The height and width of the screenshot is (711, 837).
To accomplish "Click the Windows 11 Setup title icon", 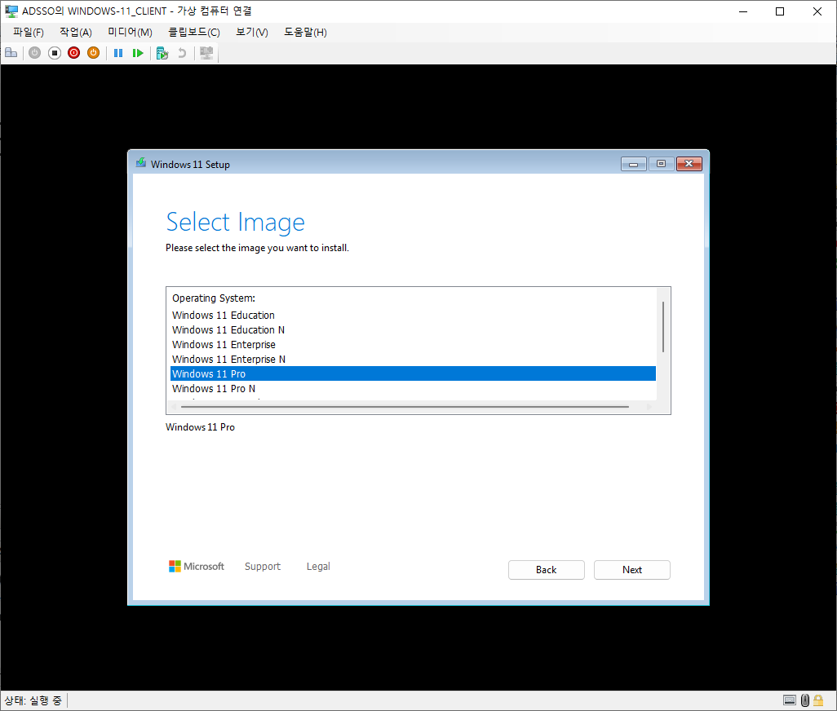I will click(141, 163).
